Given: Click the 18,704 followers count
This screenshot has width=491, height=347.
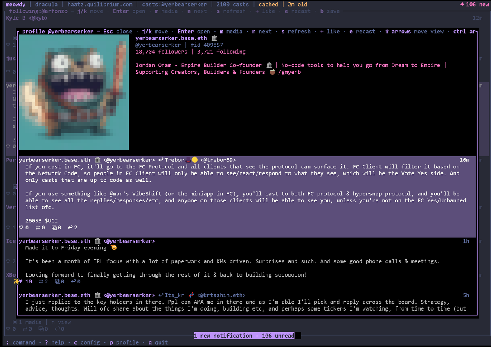Looking at the screenshot, I should (162, 52).
